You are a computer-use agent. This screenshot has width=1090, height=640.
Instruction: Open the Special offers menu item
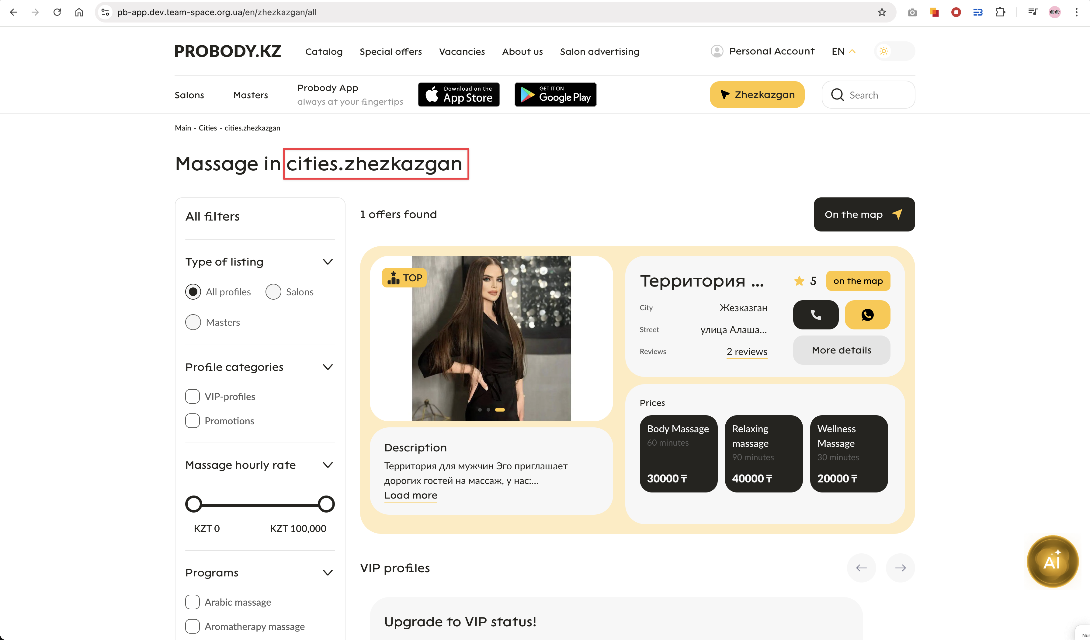click(391, 51)
